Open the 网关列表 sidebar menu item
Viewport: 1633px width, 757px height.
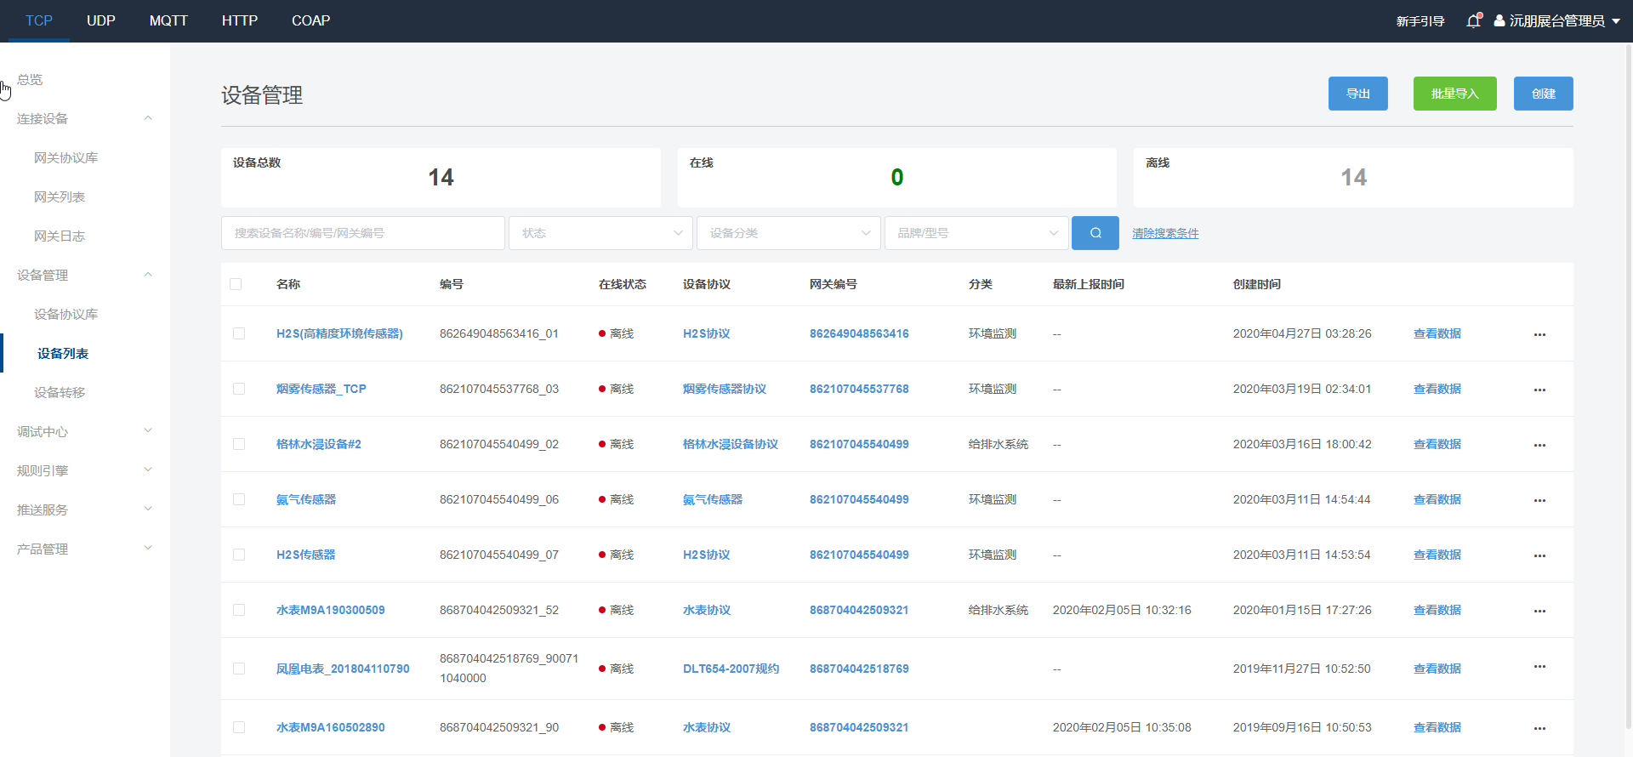(60, 196)
